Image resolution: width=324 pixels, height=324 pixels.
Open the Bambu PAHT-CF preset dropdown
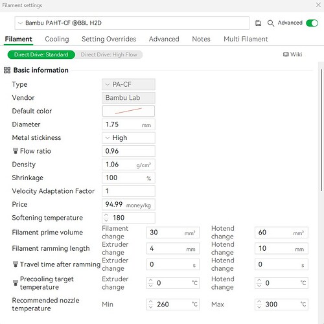(132, 23)
